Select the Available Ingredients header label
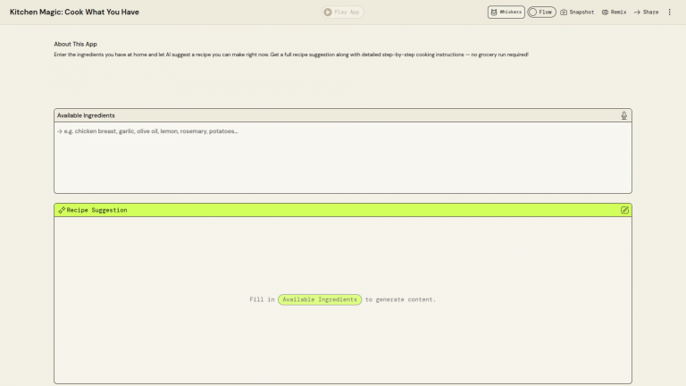The image size is (686, 386). 86,115
